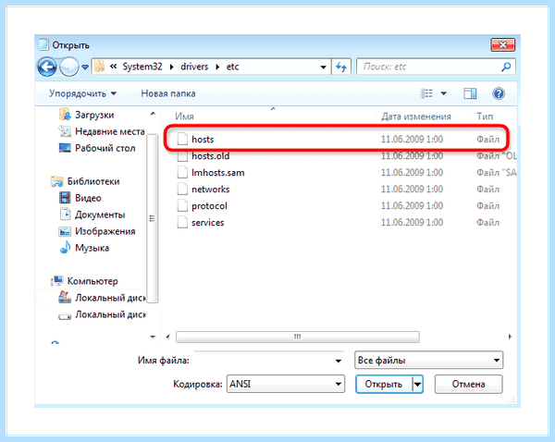Open Рабочий стол in navigation pane
Viewport: 555px width, 442px height.
(x=105, y=148)
